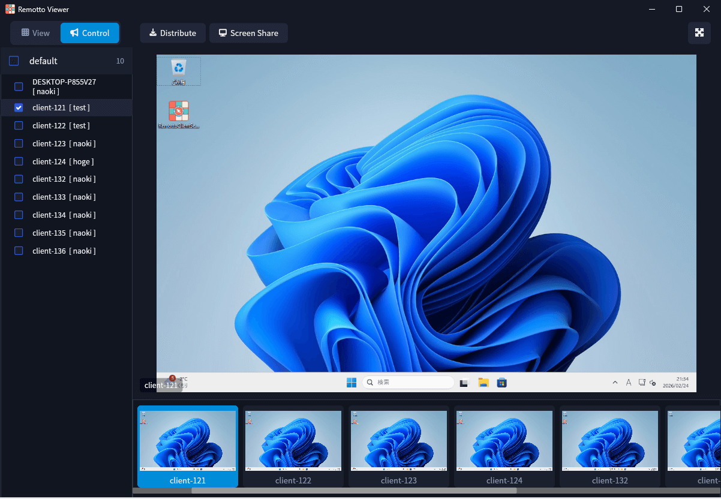721x499 pixels.
Task: Click the horizontal thumbnail scrollbar
Action: coord(354,491)
